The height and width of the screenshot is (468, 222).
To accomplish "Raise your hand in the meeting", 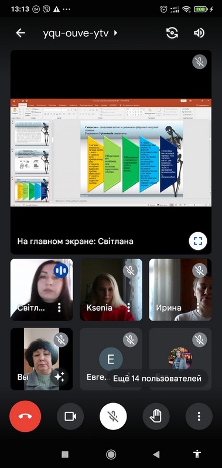I will click(x=156, y=417).
